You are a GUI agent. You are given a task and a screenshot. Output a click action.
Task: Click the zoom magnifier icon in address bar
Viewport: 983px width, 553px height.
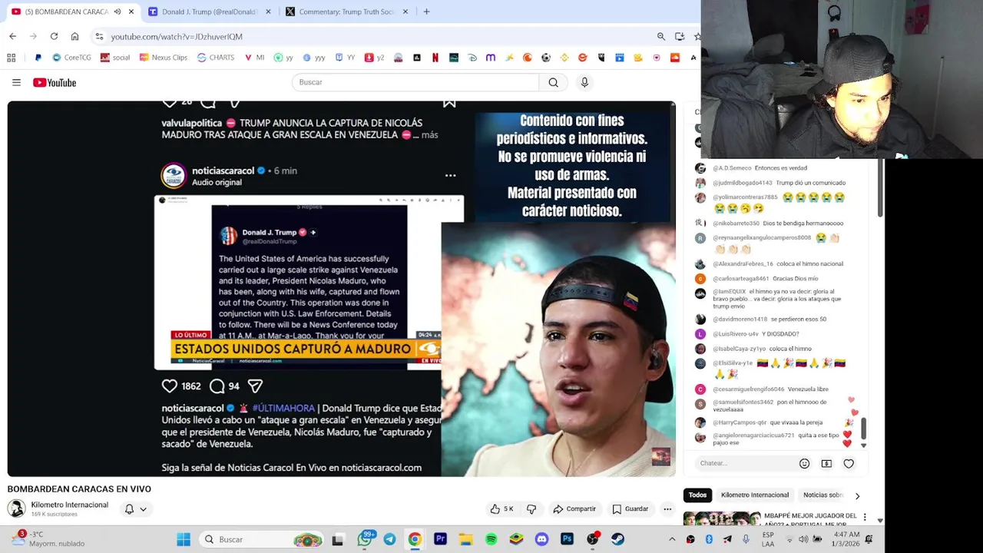pos(660,36)
